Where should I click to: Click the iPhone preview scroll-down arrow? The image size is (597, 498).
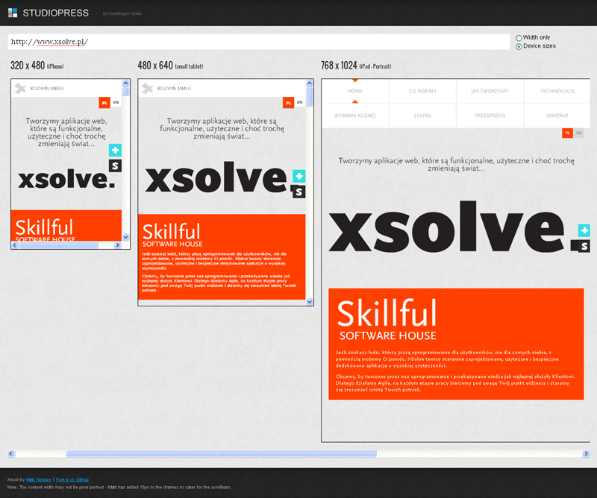[125, 237]
